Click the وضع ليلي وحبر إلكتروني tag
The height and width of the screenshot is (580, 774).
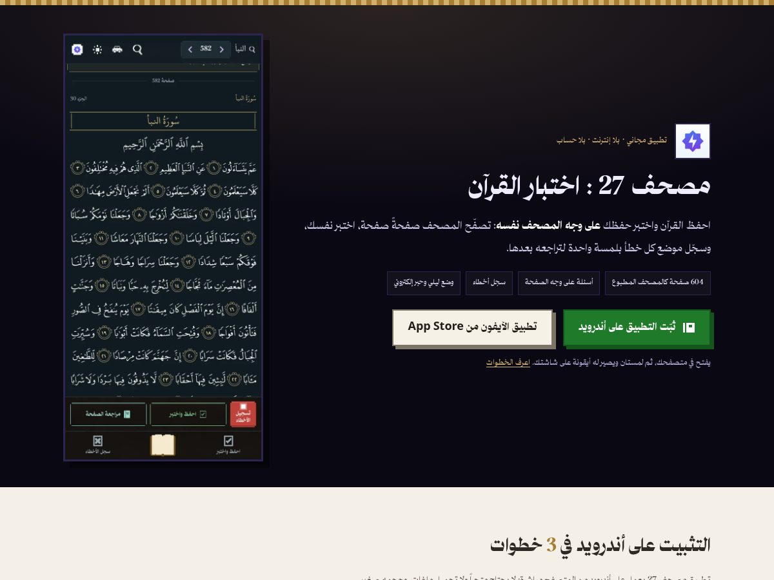[424, 283]
